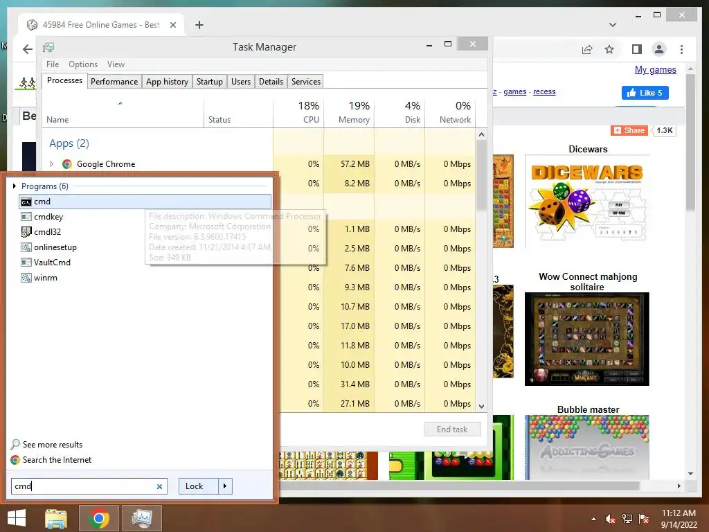The width and height of the screenshot is (709, 532).
Task: Click the red Share button
Action: point(629,130)
